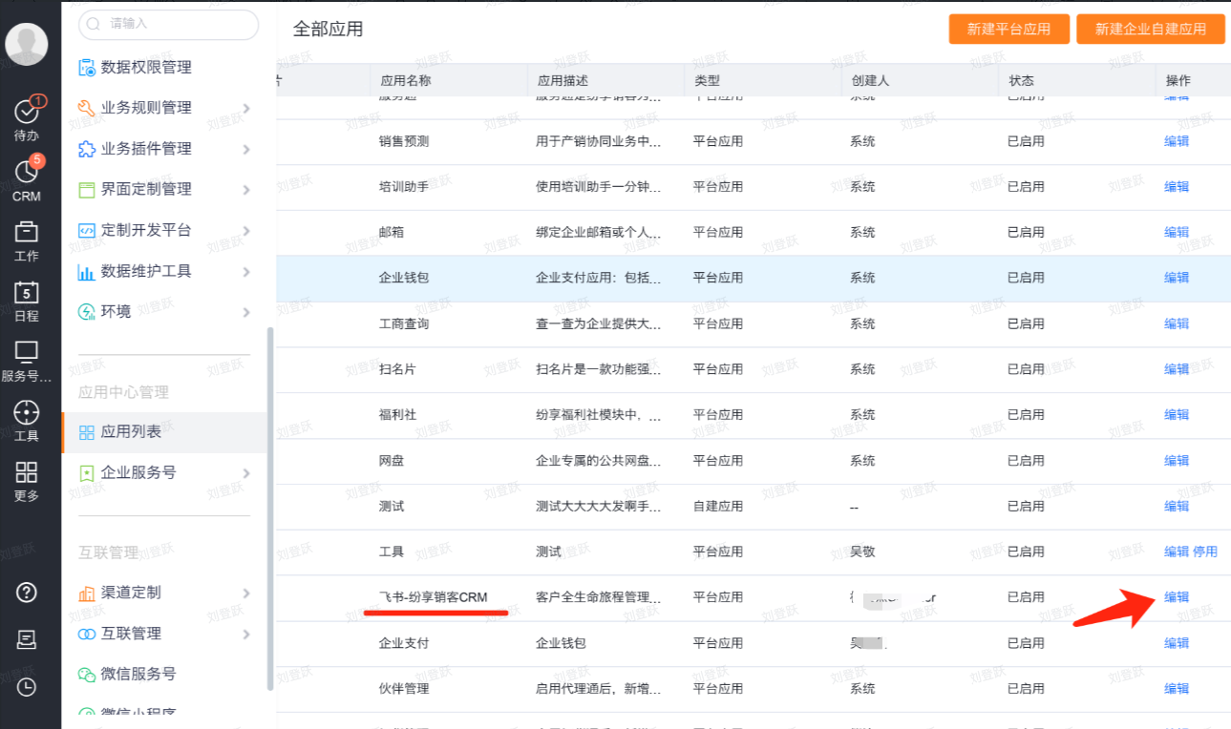Screen dimensions: 1231x729
Task: Open the 服务号 monitor icon
Action: point(27,351)
